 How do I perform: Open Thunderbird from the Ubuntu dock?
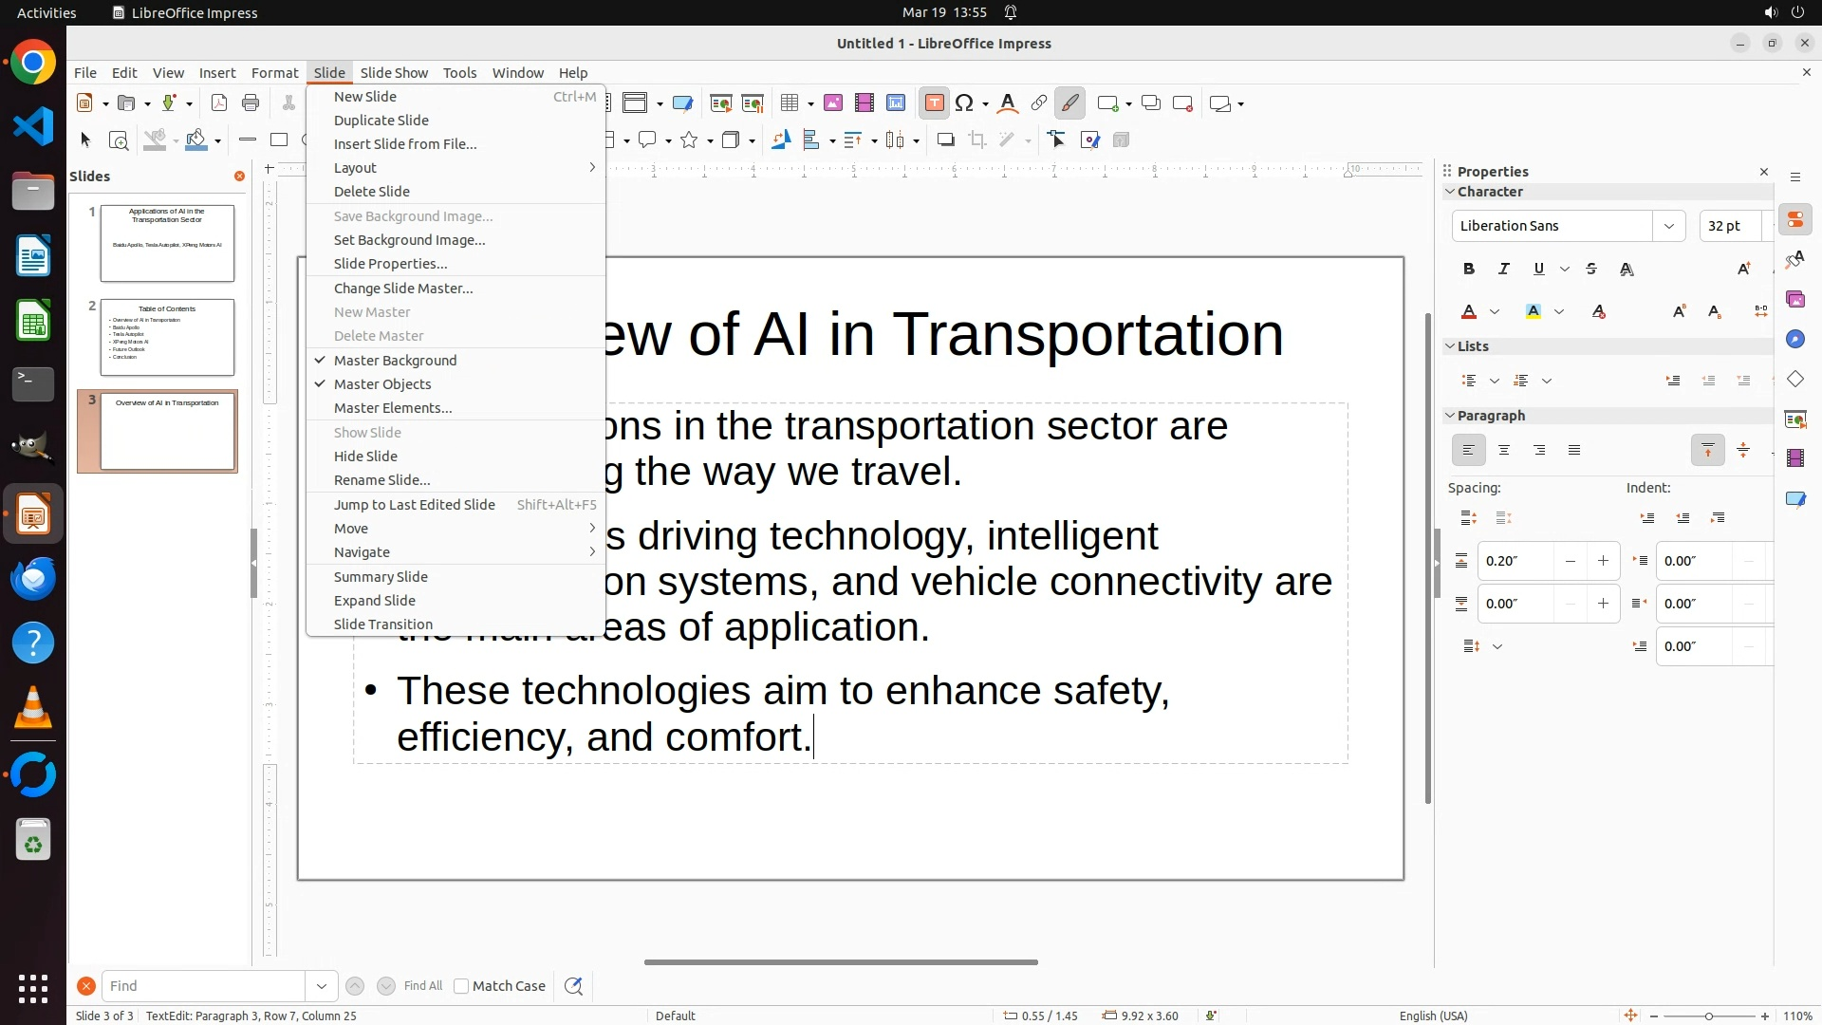pyautogui.click(x=33, y=578)
